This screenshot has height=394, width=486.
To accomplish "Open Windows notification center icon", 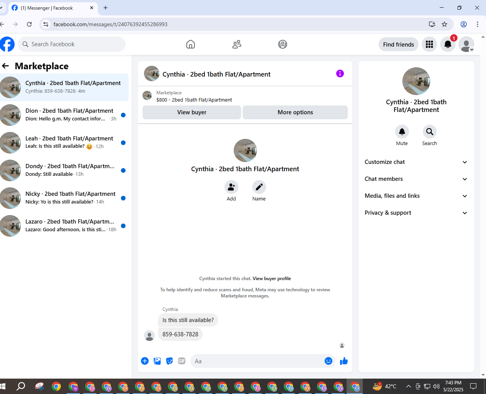I will tap(474, 386).
